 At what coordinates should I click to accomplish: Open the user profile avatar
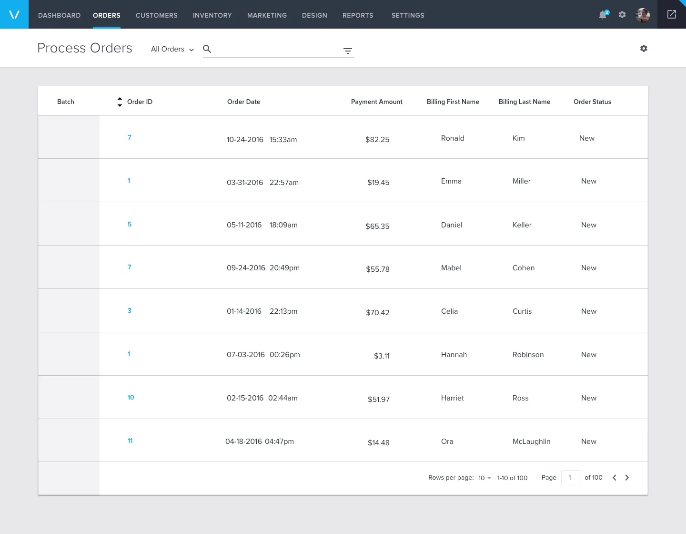point(643,15)
